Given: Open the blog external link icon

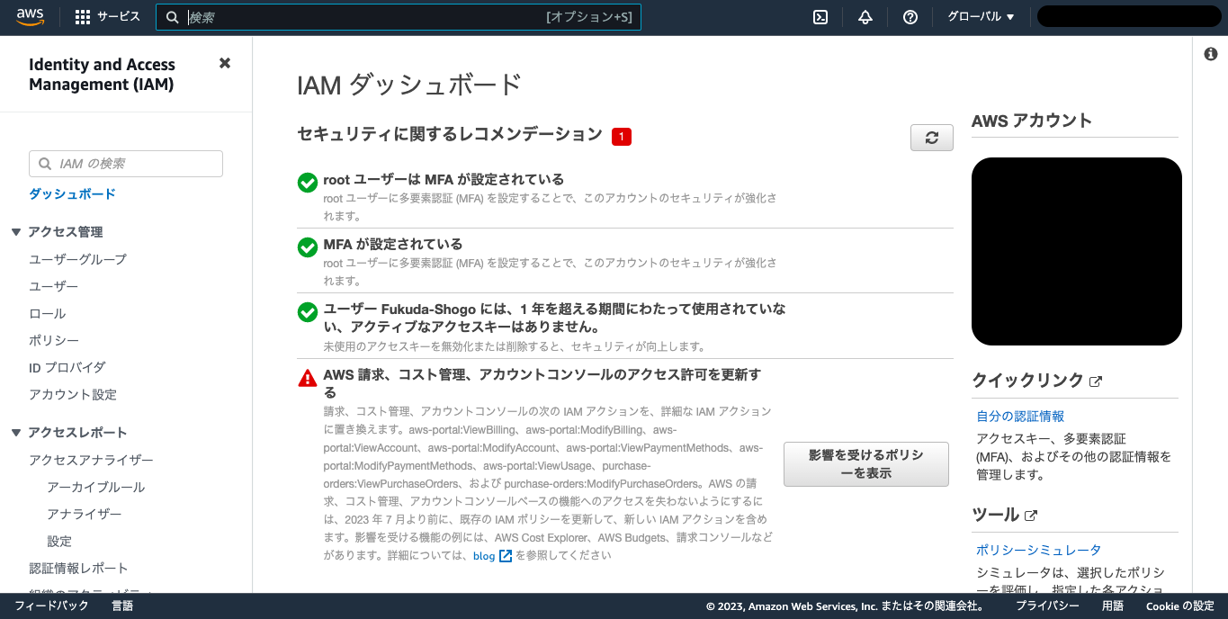Looking at the screenshot, I should 504,556.
